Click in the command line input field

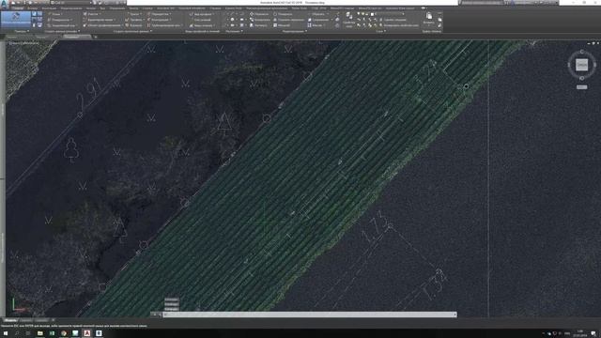click(x=309, y=315)
